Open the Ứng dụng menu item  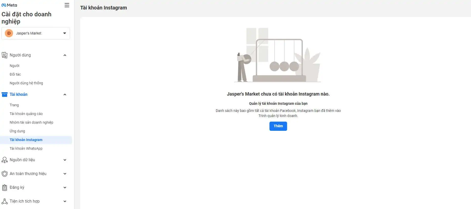coord(17,131)
